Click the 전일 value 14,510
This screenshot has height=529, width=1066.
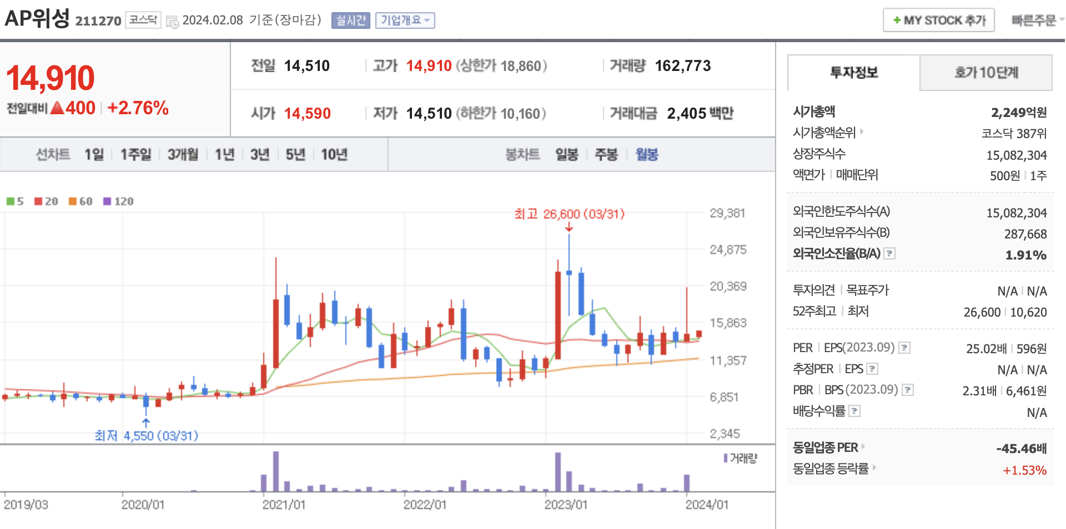click(x=307, y=66)
